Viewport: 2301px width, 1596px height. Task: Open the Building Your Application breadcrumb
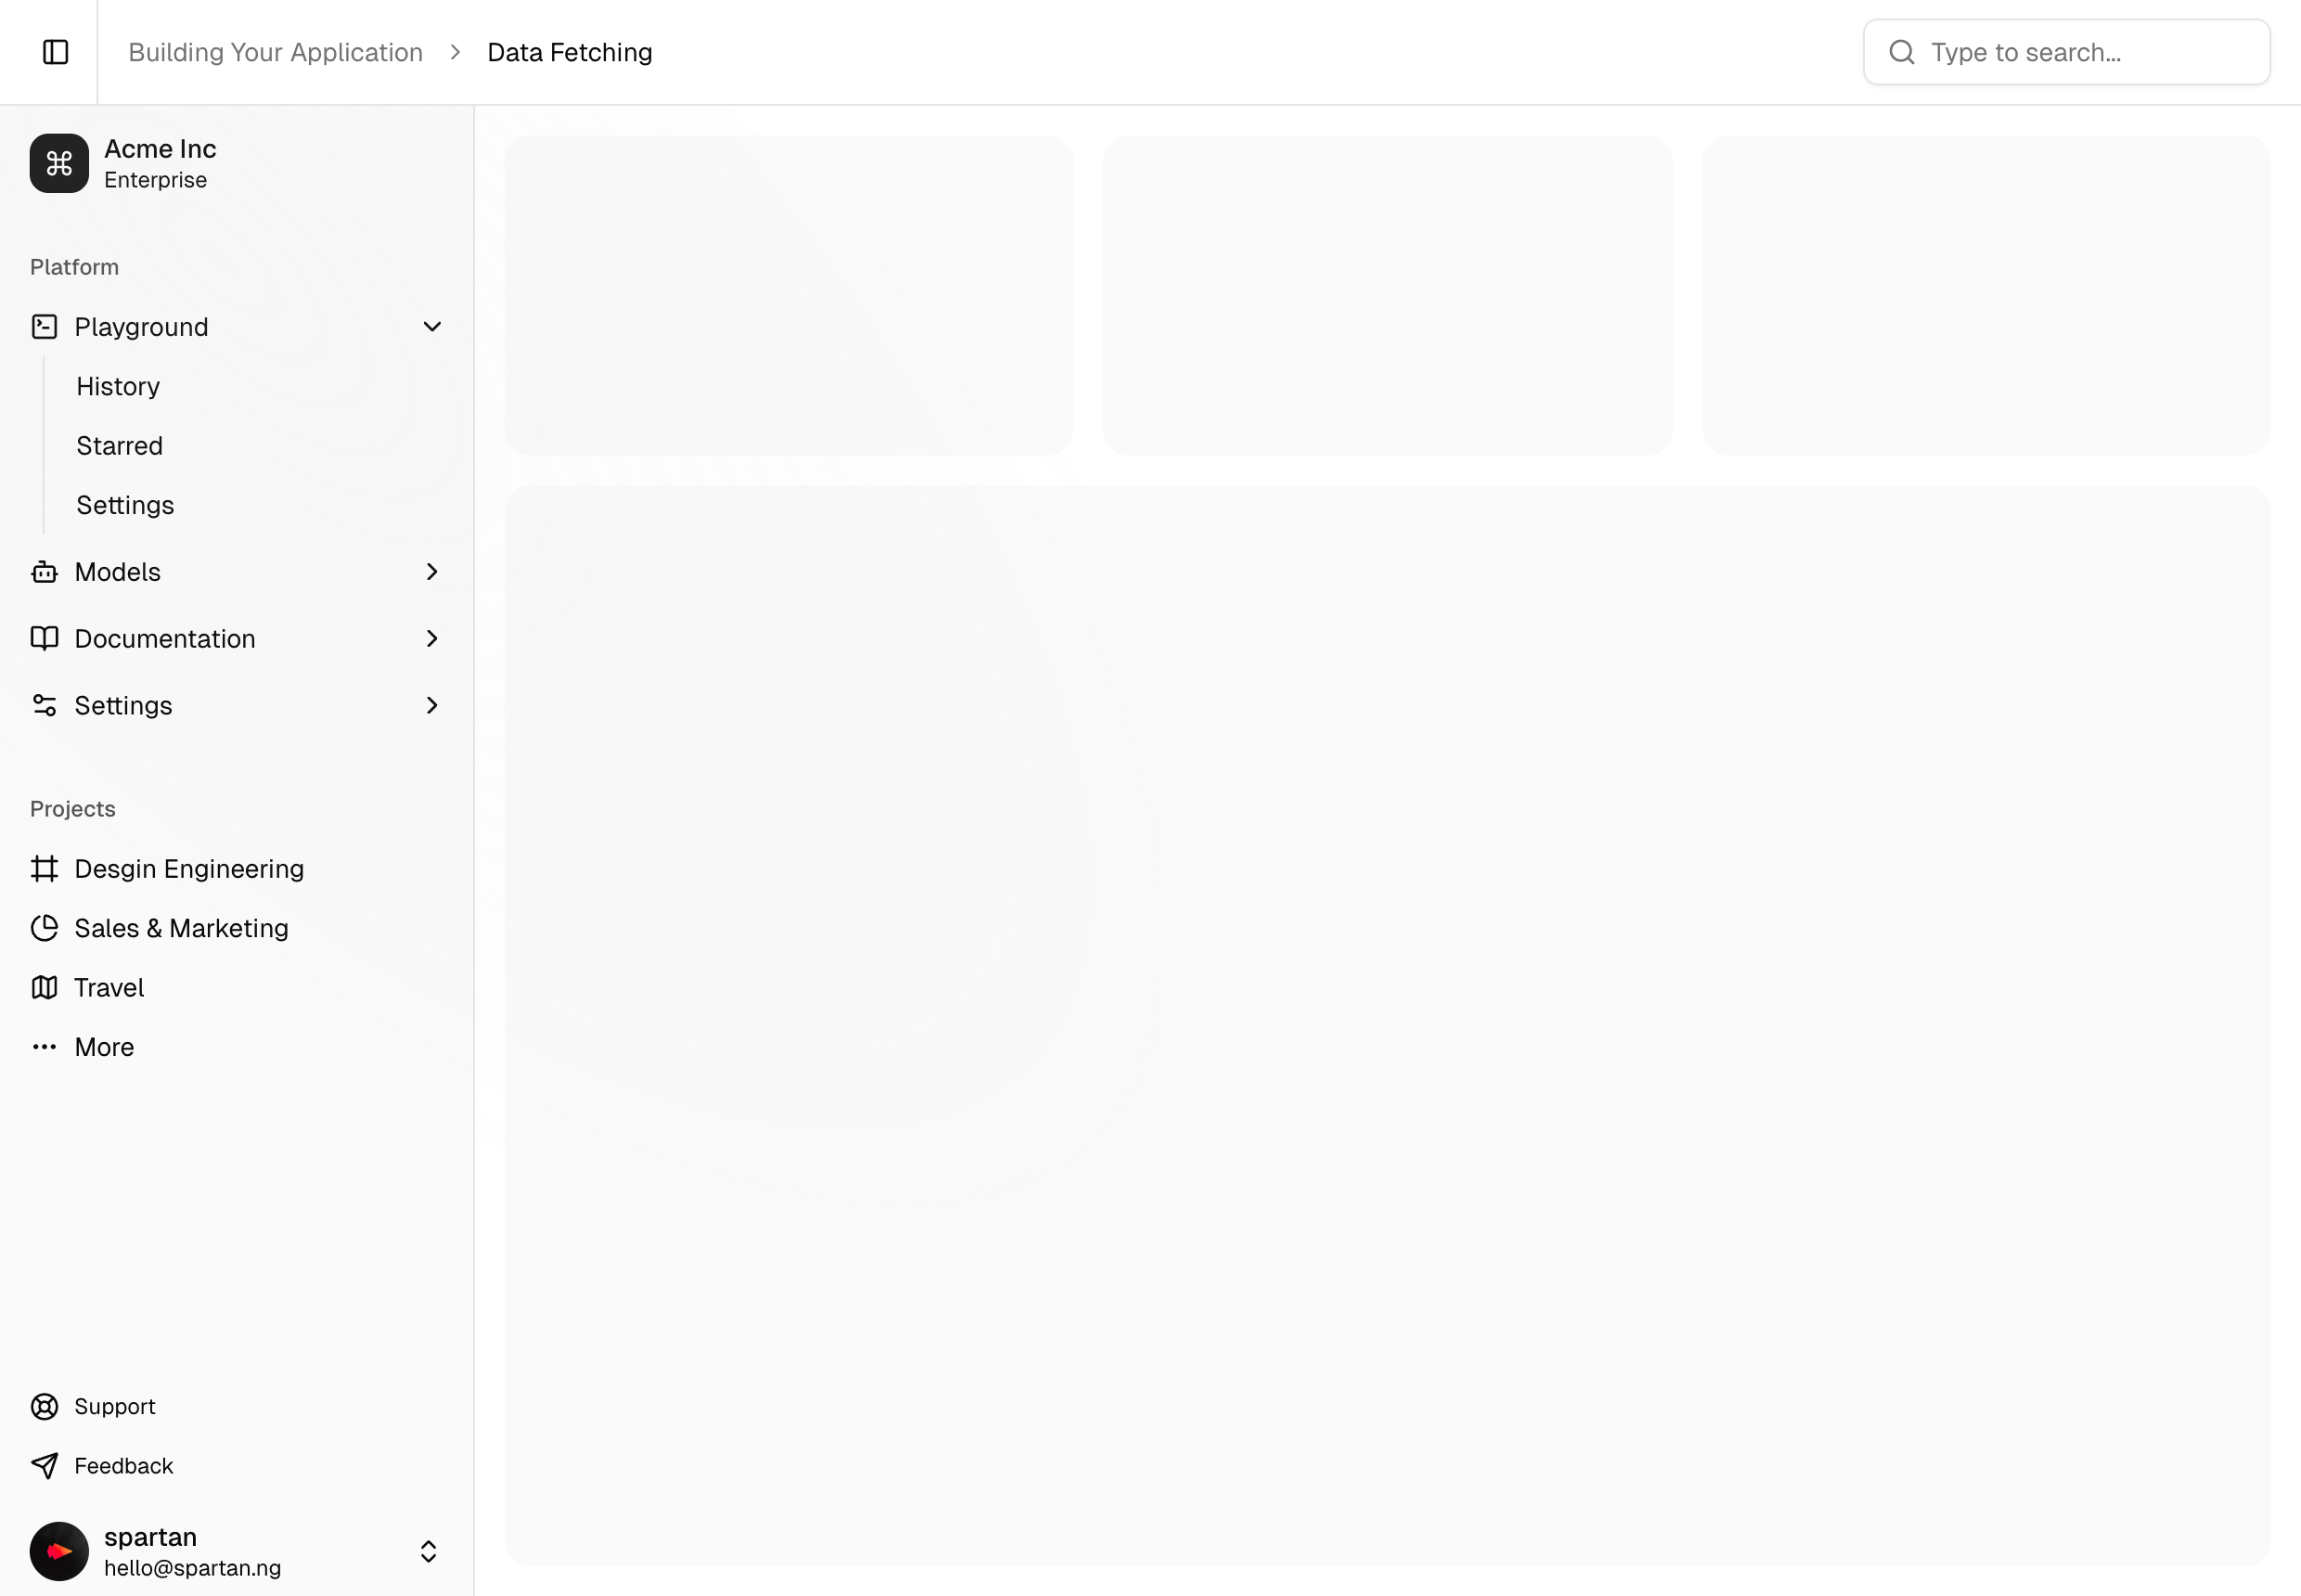pyautogui.click(x=275, y=51)
